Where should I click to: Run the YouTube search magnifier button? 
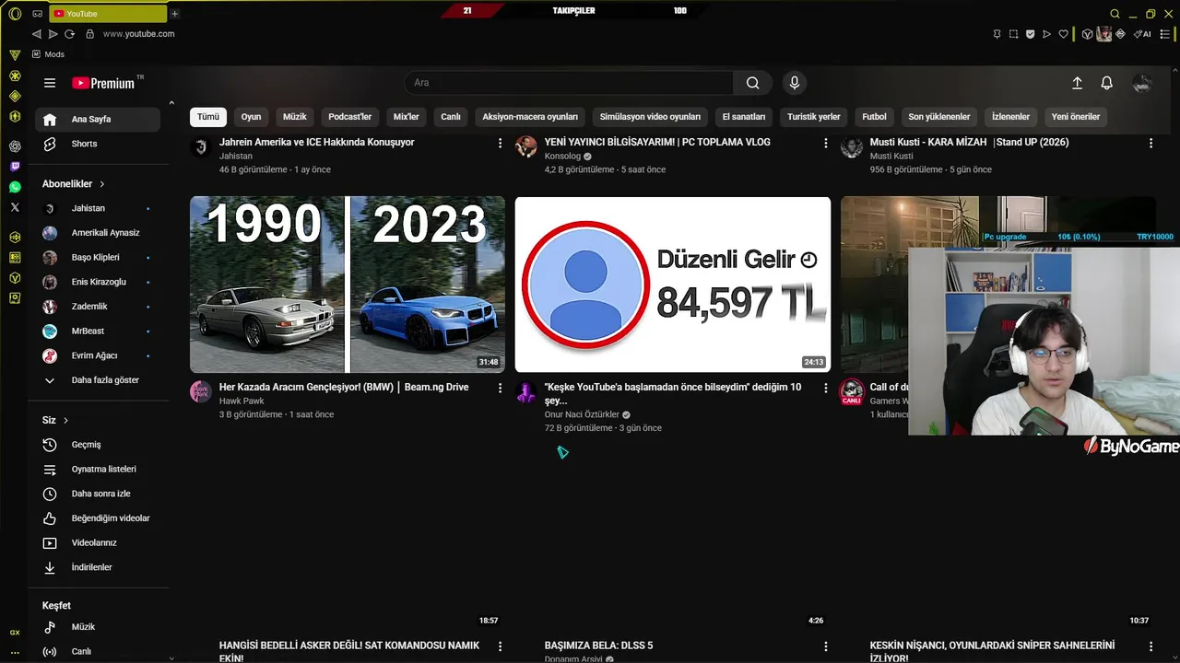[753, 83]
